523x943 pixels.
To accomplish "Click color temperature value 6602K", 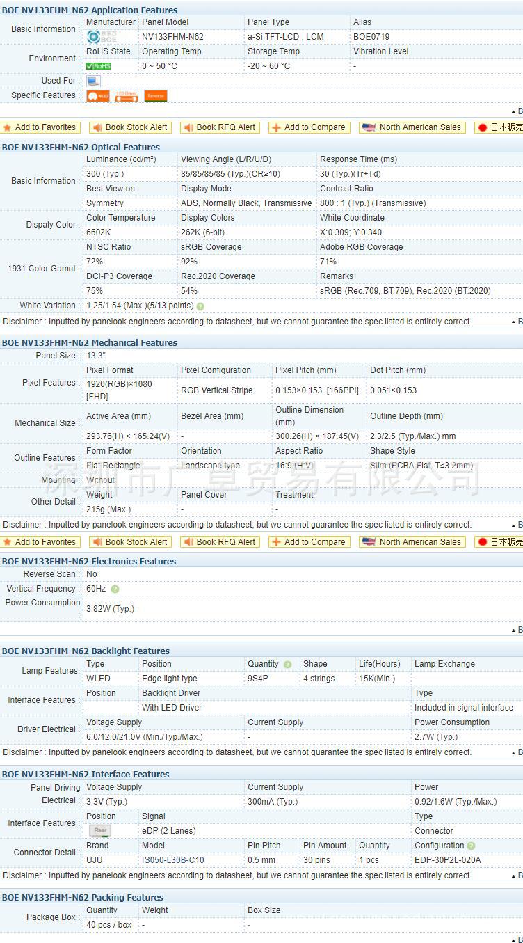I will (99, 232).
